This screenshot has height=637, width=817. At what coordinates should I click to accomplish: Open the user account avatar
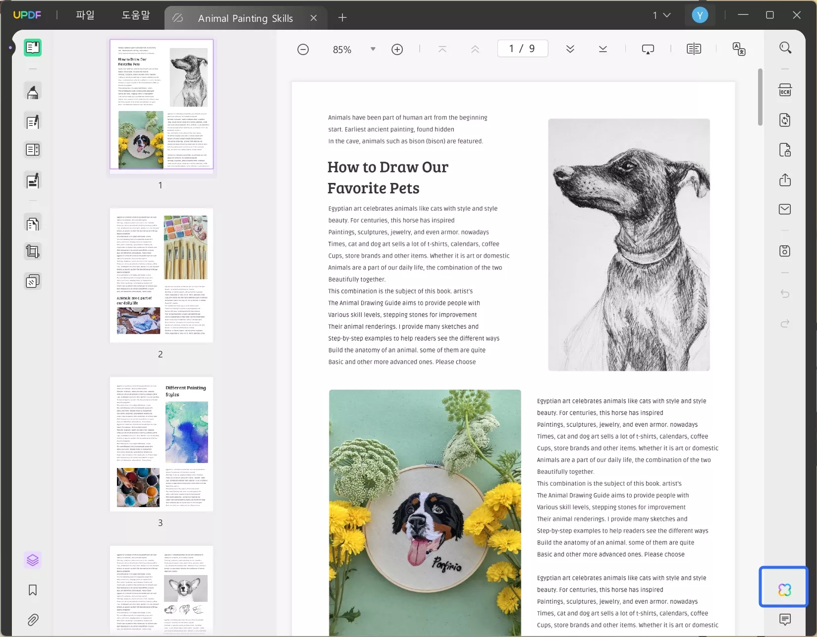[700, 15]
